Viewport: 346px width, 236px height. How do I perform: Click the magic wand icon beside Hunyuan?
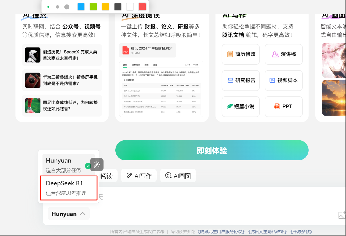coord(97,165)
